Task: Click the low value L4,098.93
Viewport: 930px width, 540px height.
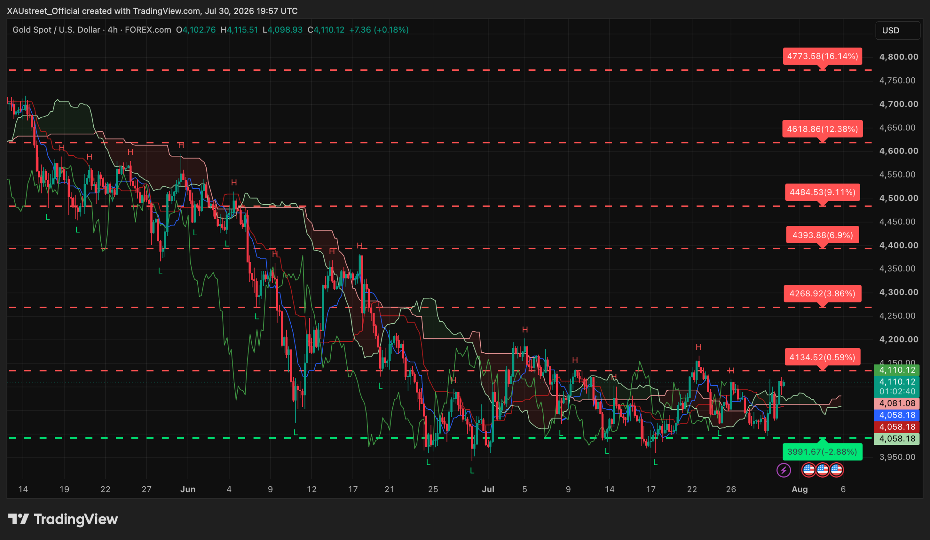Action: point(282,30)
